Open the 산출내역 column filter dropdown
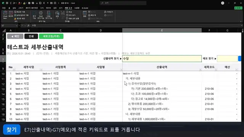The image size is (244, 137). pyautogui.click(x=200, y=70)
